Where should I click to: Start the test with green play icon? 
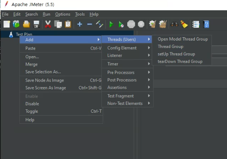(x=111, y=24)
